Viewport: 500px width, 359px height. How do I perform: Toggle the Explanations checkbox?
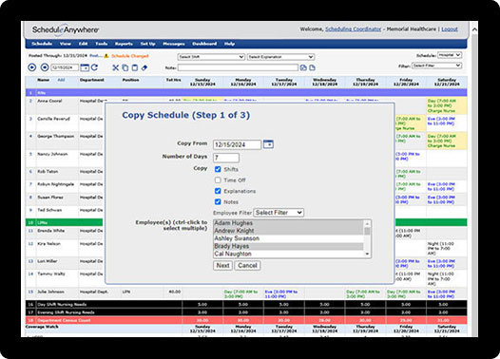pos(218,191)
